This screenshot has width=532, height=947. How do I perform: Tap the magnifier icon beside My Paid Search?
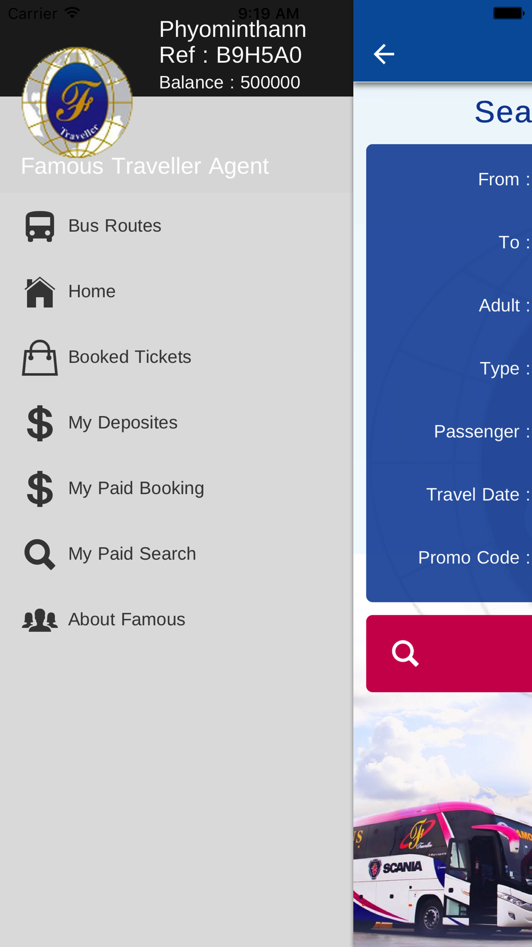coord(40,554)
